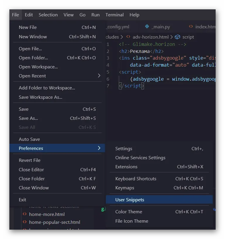Open the File menu

[x=16, y=15]
